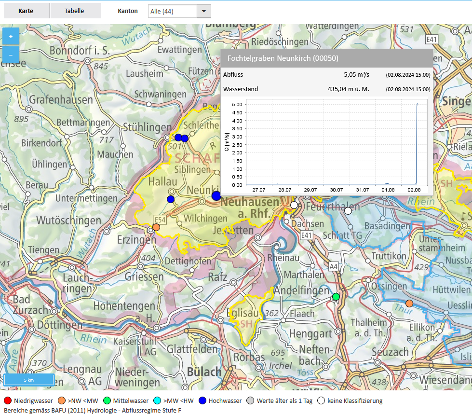Click the orange station marker near Ossingen

[x=409, y=303]
